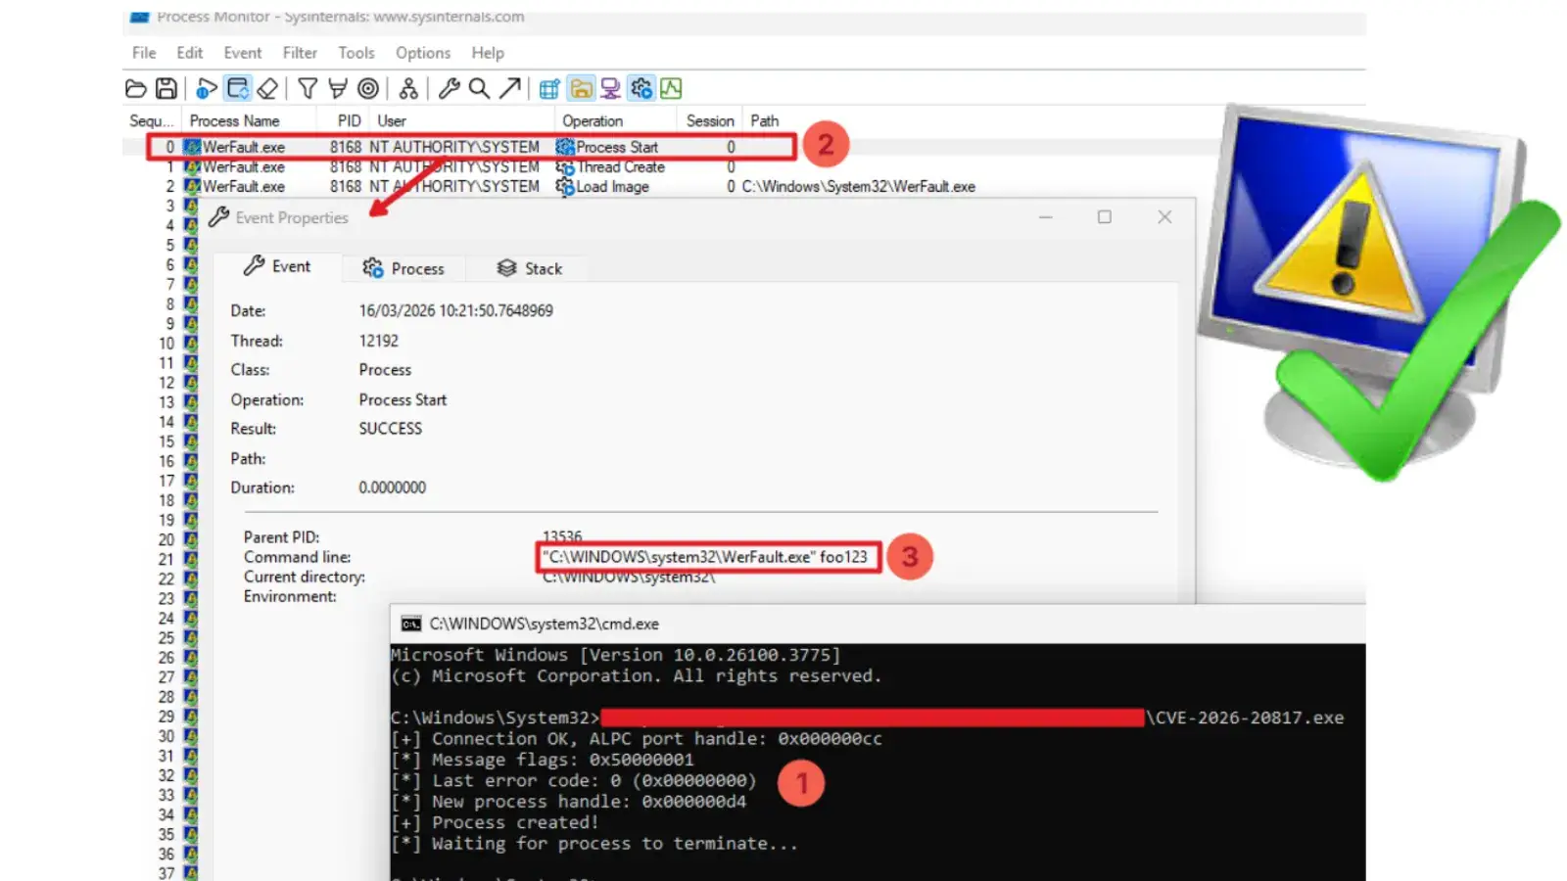Viewport: 1567px width, 881px height.
Task: Toggle Show File System Activity filter
Action: pos(581,89)
